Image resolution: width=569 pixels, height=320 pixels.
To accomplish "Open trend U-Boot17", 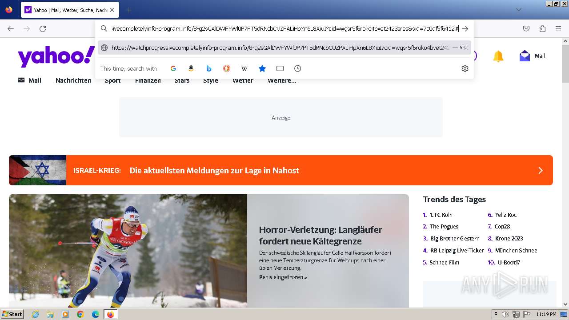I will pyautogui.click(x=509, y=263).
